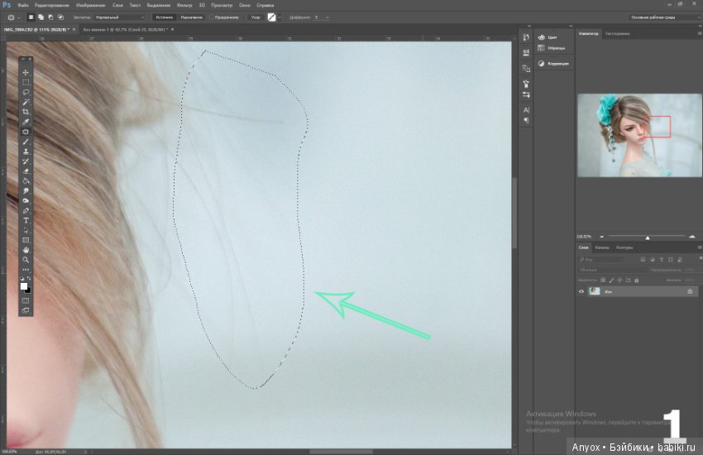Choose Intersect with Selection mode
This screenshot has width=703, height=455.
(60, 17)
